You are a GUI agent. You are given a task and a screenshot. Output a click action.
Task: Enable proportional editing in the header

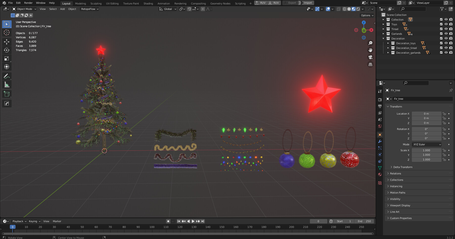203,9
